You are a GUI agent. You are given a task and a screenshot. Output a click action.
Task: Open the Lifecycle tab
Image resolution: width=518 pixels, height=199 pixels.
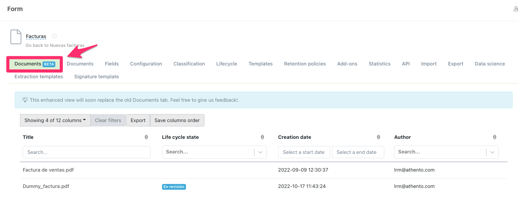coord(227,64)
